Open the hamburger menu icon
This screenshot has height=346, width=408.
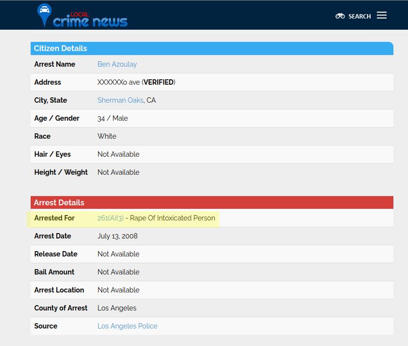click(382, 16)
